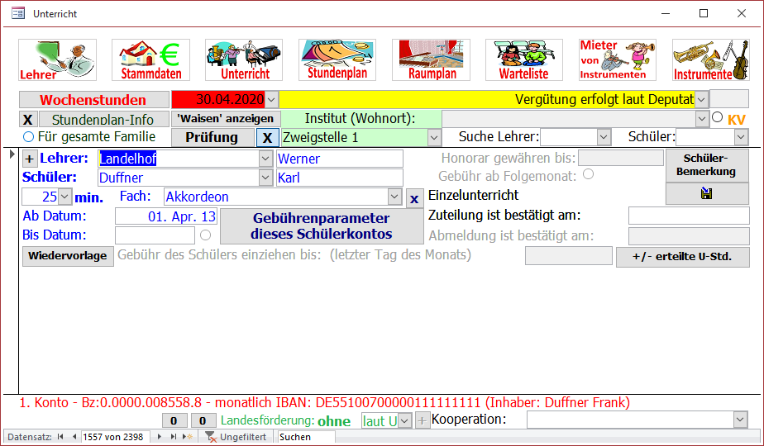The height and width of the screenshot is (446, 764).
Task: Click the Unterricht musicians icon
Action: [x=244, y=59]
